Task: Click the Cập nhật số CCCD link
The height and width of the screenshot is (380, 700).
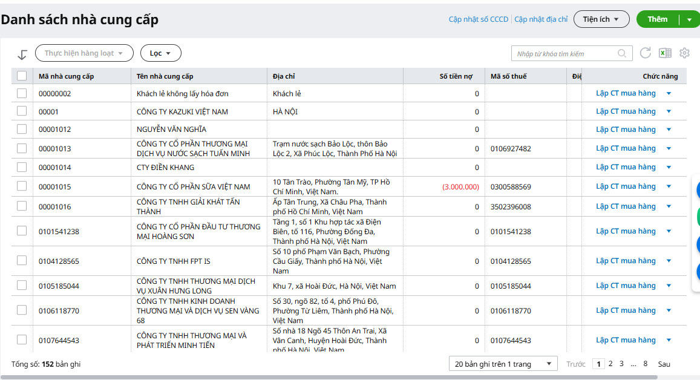Action: point(478,19)
